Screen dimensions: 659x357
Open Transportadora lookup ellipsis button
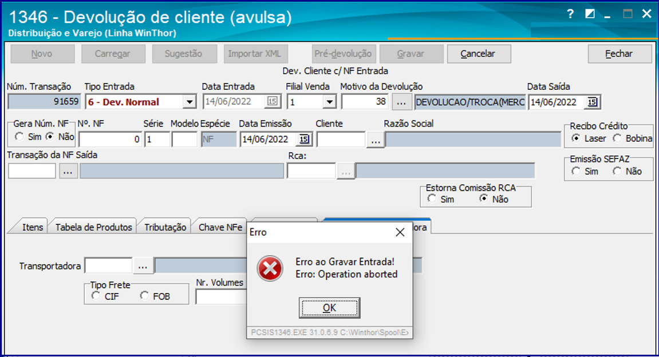pos(143,266)
